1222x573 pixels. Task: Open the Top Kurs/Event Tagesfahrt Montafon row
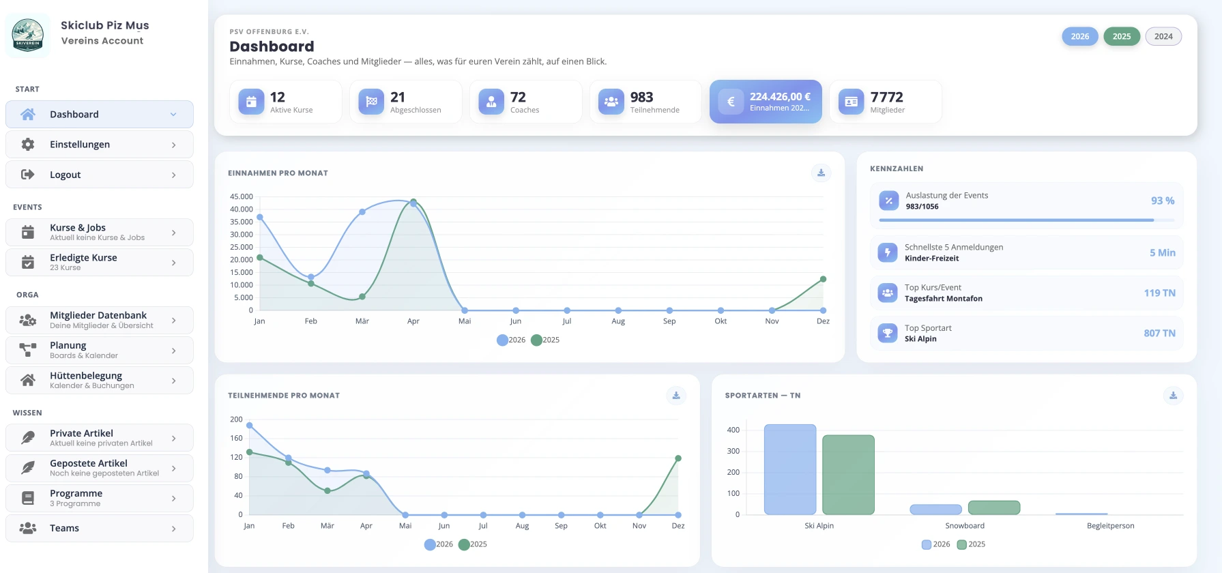(x=1027, y=293)
